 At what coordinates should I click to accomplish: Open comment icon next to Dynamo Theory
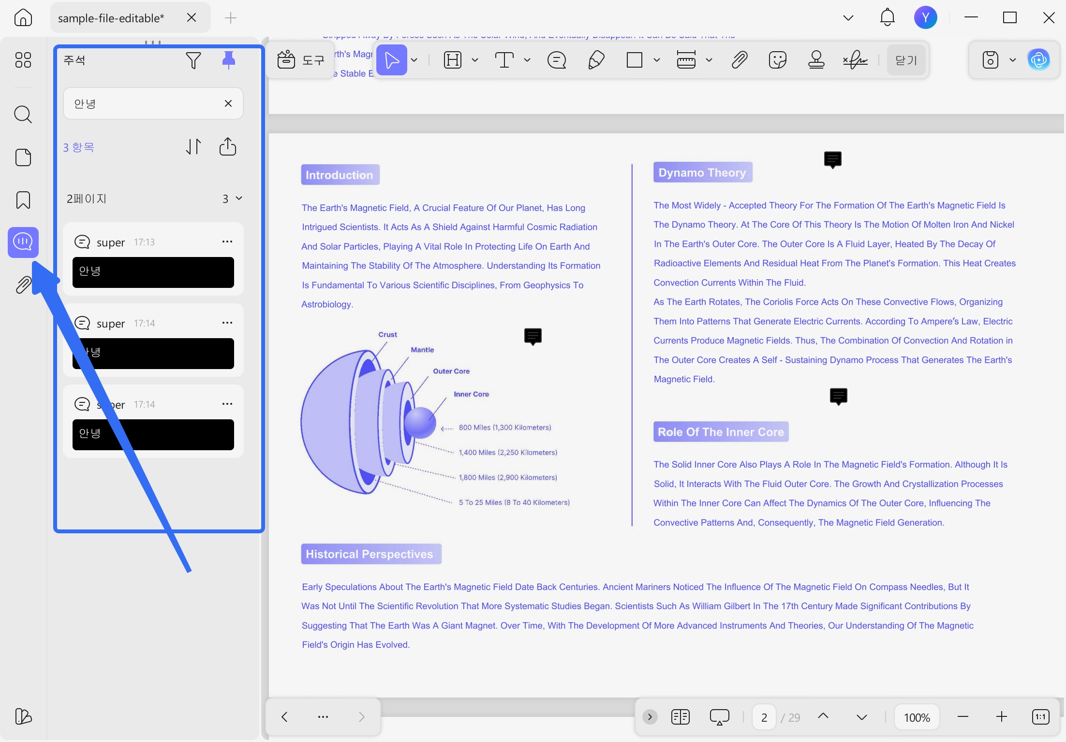tap(832, 159)
